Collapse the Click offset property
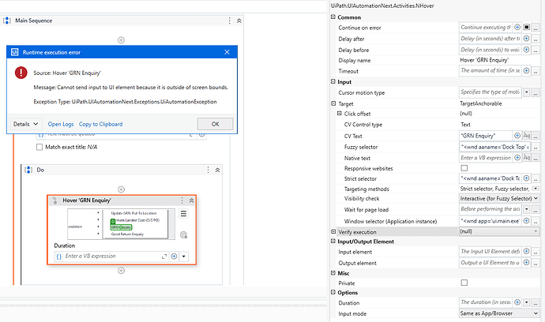 [339, 113]
